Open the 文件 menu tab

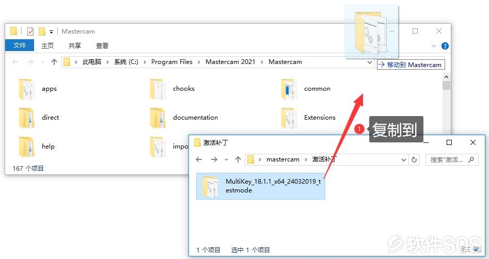click(x=19, y=45)
